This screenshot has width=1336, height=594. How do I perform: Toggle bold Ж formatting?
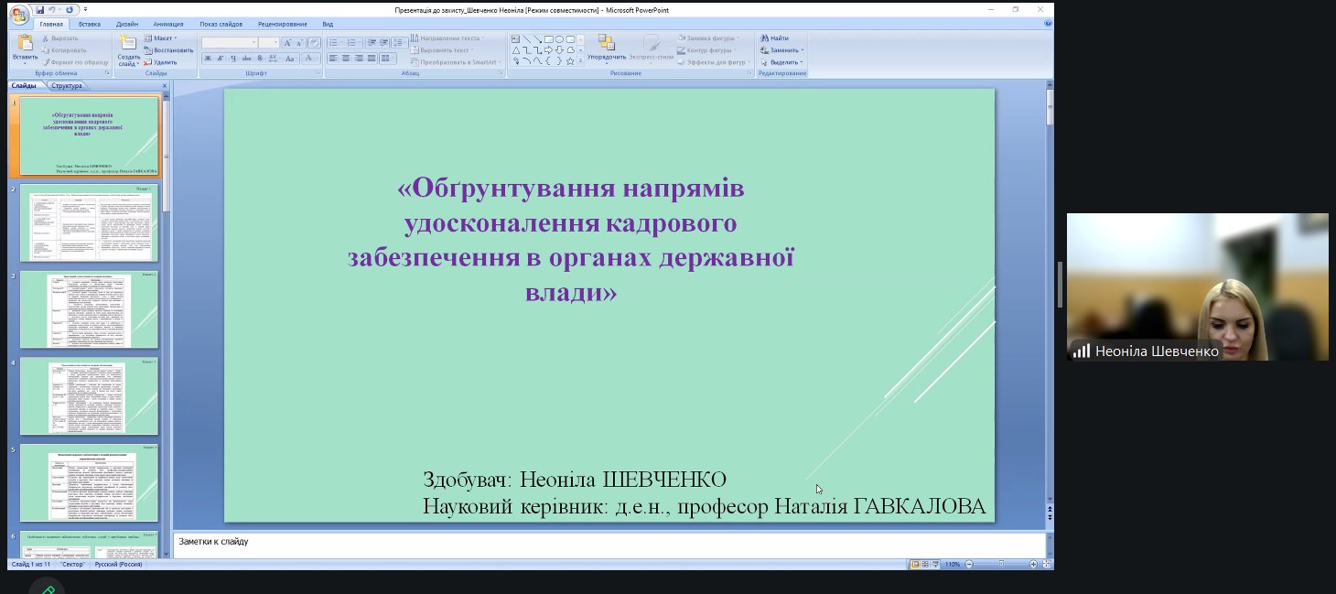click(208, 59)
